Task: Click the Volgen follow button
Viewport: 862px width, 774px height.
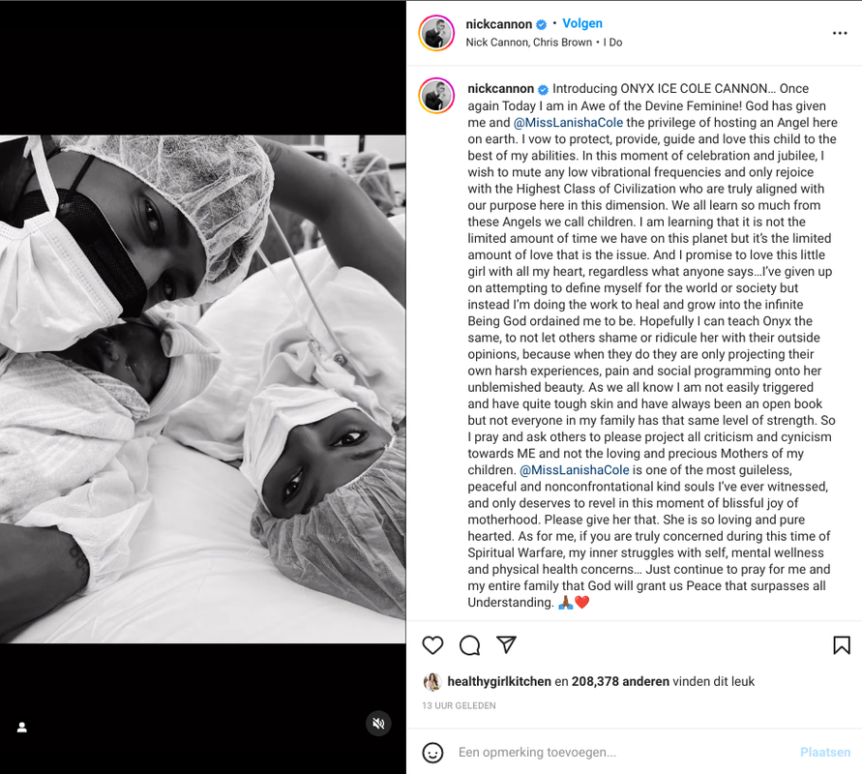Action: (582, 23)
